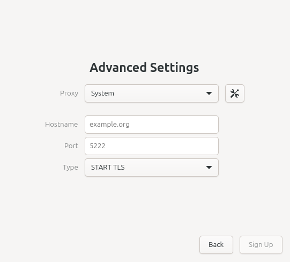Expand the Type dropdown arrow
Image resolution: width=290 pixels, height=262 pixels.
click(209, 168)
